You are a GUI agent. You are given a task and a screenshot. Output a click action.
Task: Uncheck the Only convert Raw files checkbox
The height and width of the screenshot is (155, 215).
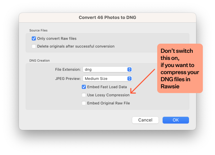pyautogui.click(x=34, y=39)
